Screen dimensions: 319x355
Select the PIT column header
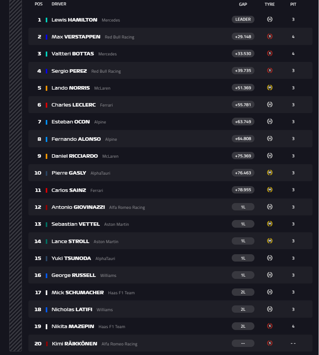[x=293, y=4]
